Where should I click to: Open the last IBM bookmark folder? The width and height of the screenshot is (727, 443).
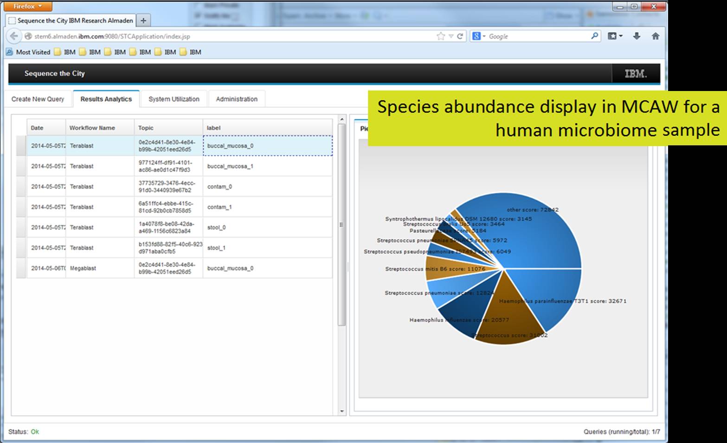pos(190,52)
